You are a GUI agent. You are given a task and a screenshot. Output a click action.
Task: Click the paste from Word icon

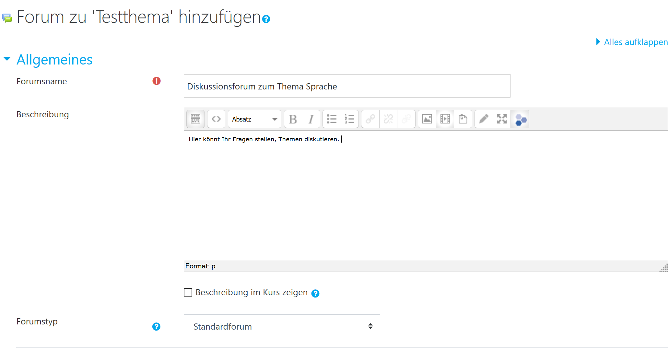click(463, 119)
